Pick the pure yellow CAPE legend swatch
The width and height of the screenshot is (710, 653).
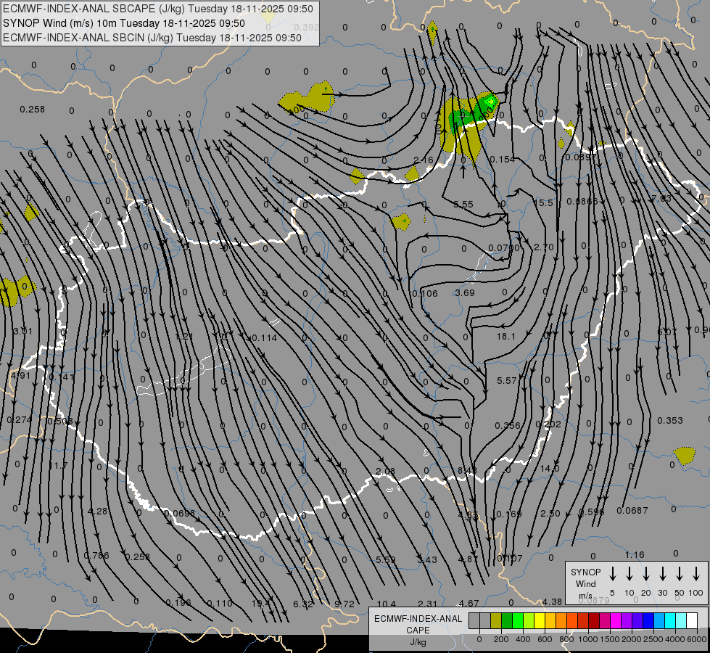coord(540,620)
